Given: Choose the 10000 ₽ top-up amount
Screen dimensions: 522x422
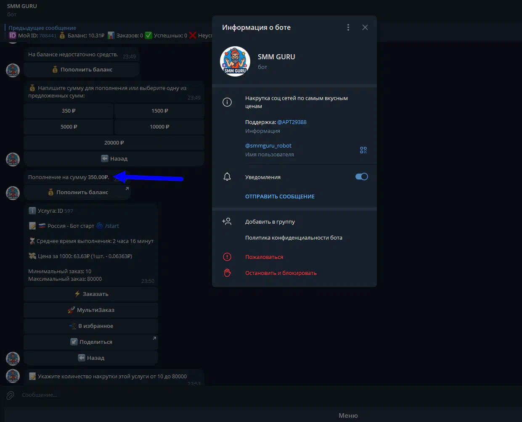Looking at the screenshot, I should [x=159, y=127].
